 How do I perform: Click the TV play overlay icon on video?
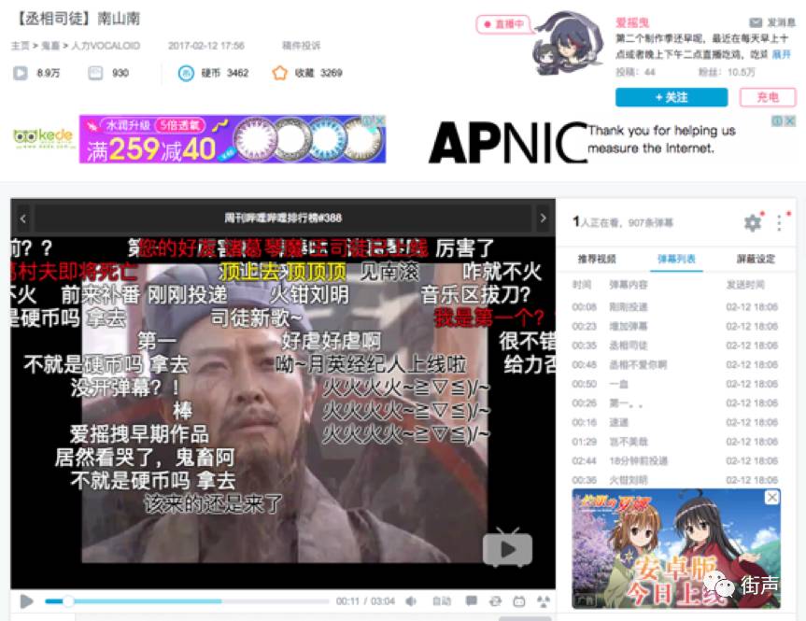pos(507,548)
